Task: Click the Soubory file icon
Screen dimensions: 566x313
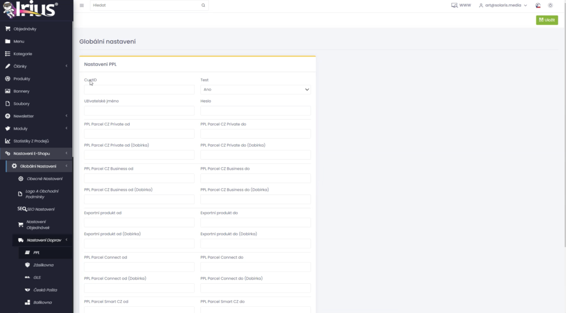Action: coord(8,104)
